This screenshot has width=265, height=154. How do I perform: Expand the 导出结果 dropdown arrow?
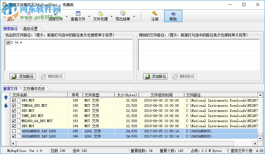tap(134, 16)
